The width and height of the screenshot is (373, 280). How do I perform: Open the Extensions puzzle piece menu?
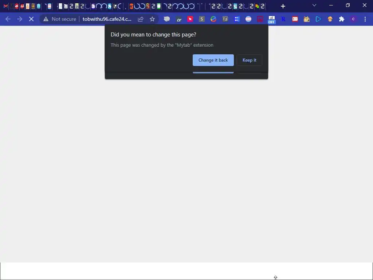click(x=342, y=19)
